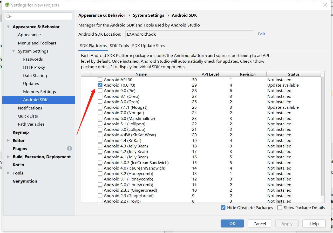Sort table by the Name column header
Image resolution: width=333 pixels, height=233 pixels.
point(141,74)
